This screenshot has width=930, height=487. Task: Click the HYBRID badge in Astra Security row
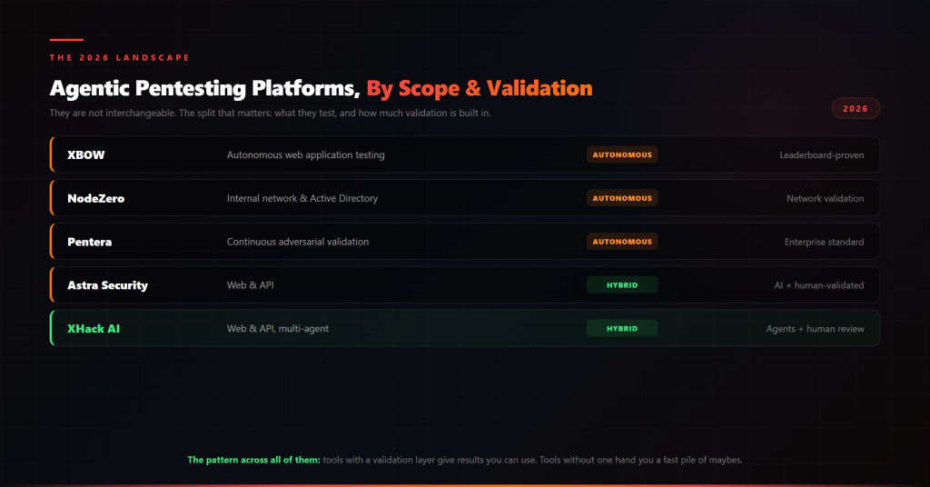[x=622, y=284]
